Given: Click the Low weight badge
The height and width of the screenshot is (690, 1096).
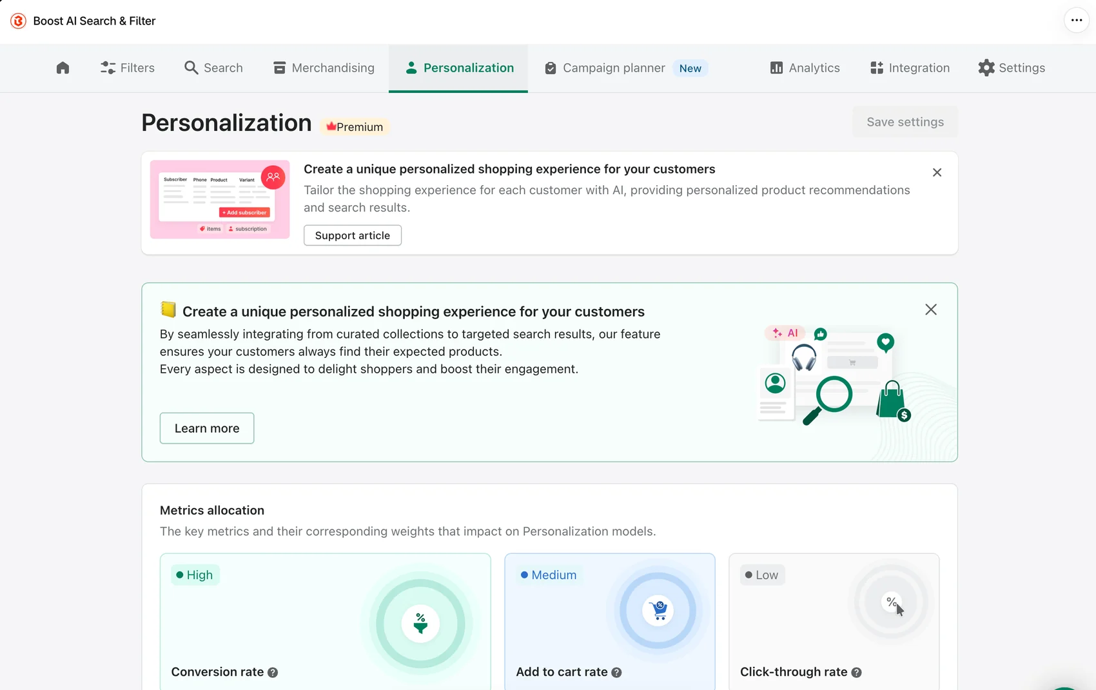Looking at the screenshot, I should coord(762,575).
